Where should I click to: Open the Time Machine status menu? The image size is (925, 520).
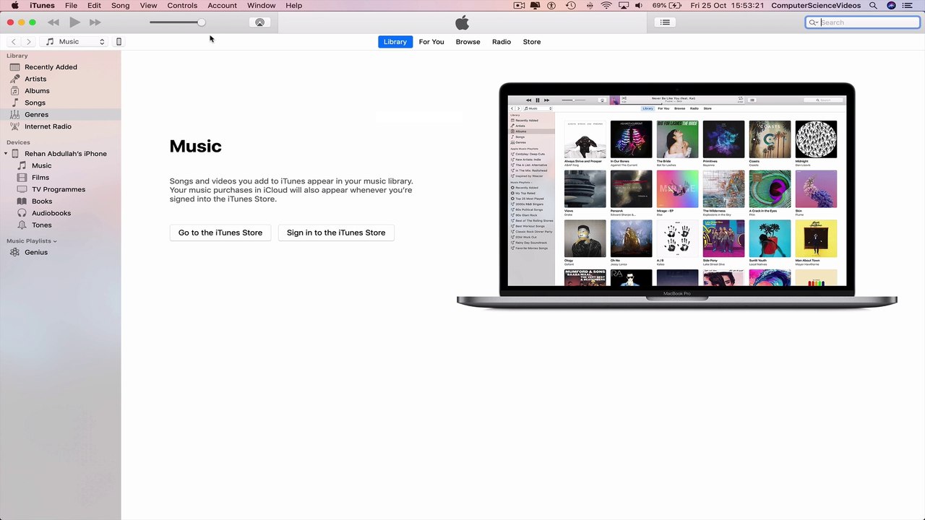click(x=571, y=6)
